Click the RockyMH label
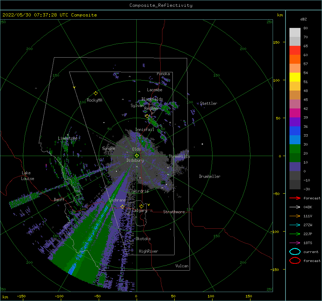 coord(94,100)
